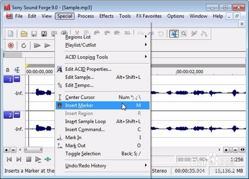This screenshot has height=179, width=249.
Task: Click the Save As toolbar icon
Action: coord(44,34)
